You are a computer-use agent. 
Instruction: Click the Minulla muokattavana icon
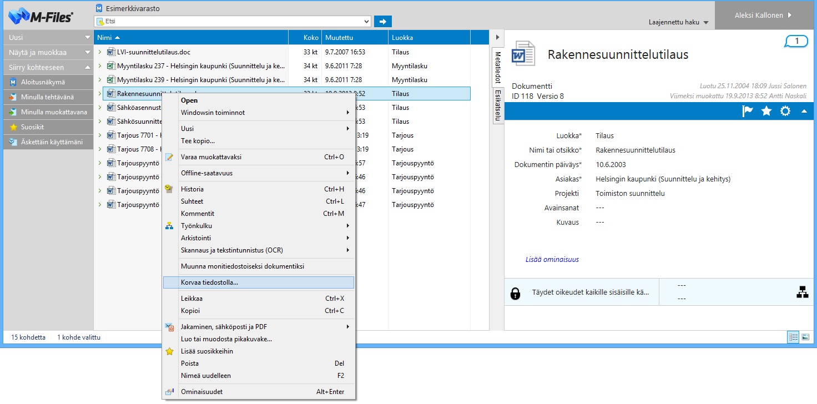click(x=13, y=112)
